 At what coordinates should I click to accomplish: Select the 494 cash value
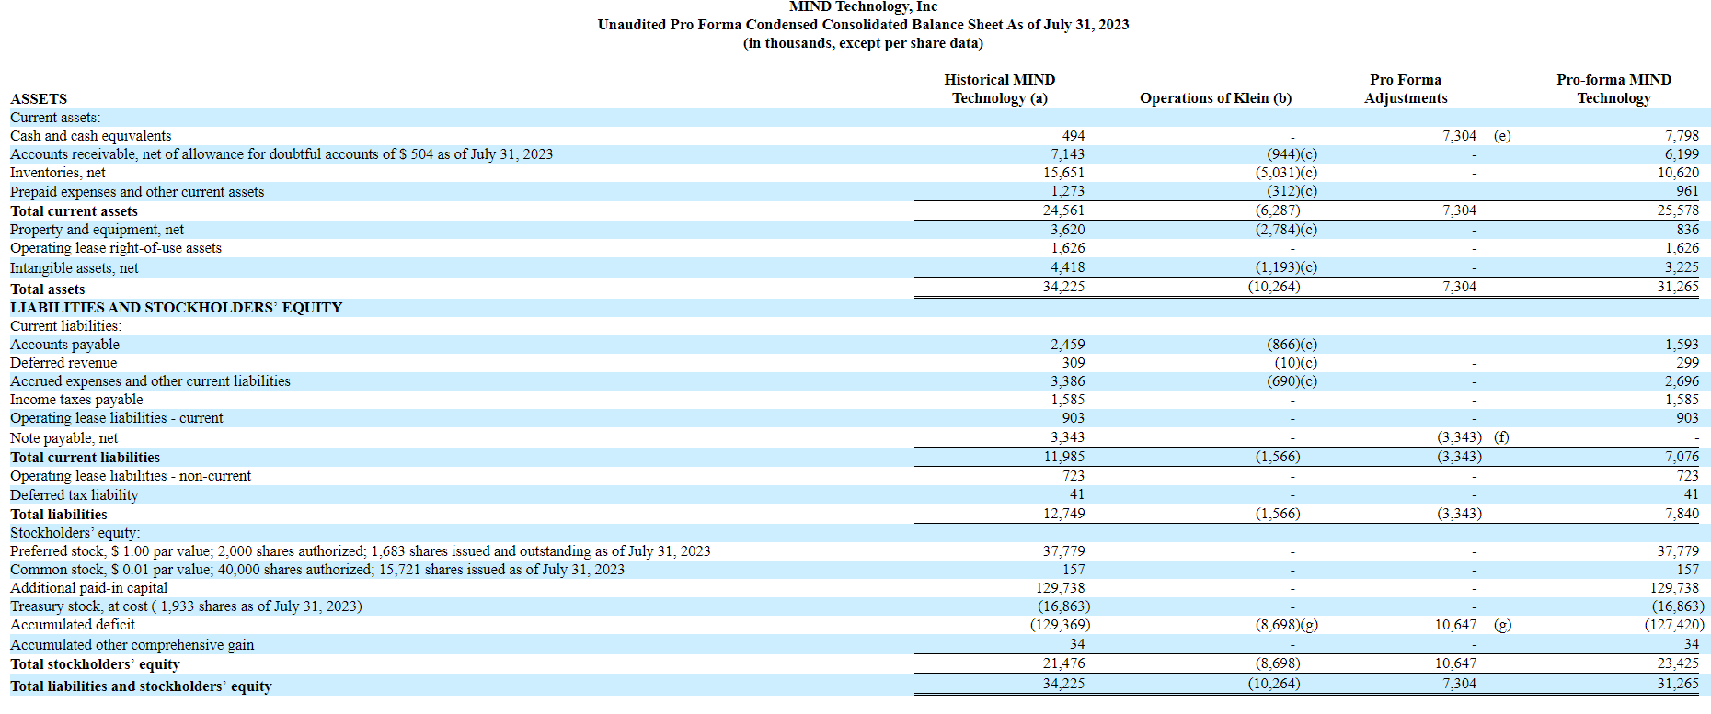pyautogui.click(x=1074, y=136)
